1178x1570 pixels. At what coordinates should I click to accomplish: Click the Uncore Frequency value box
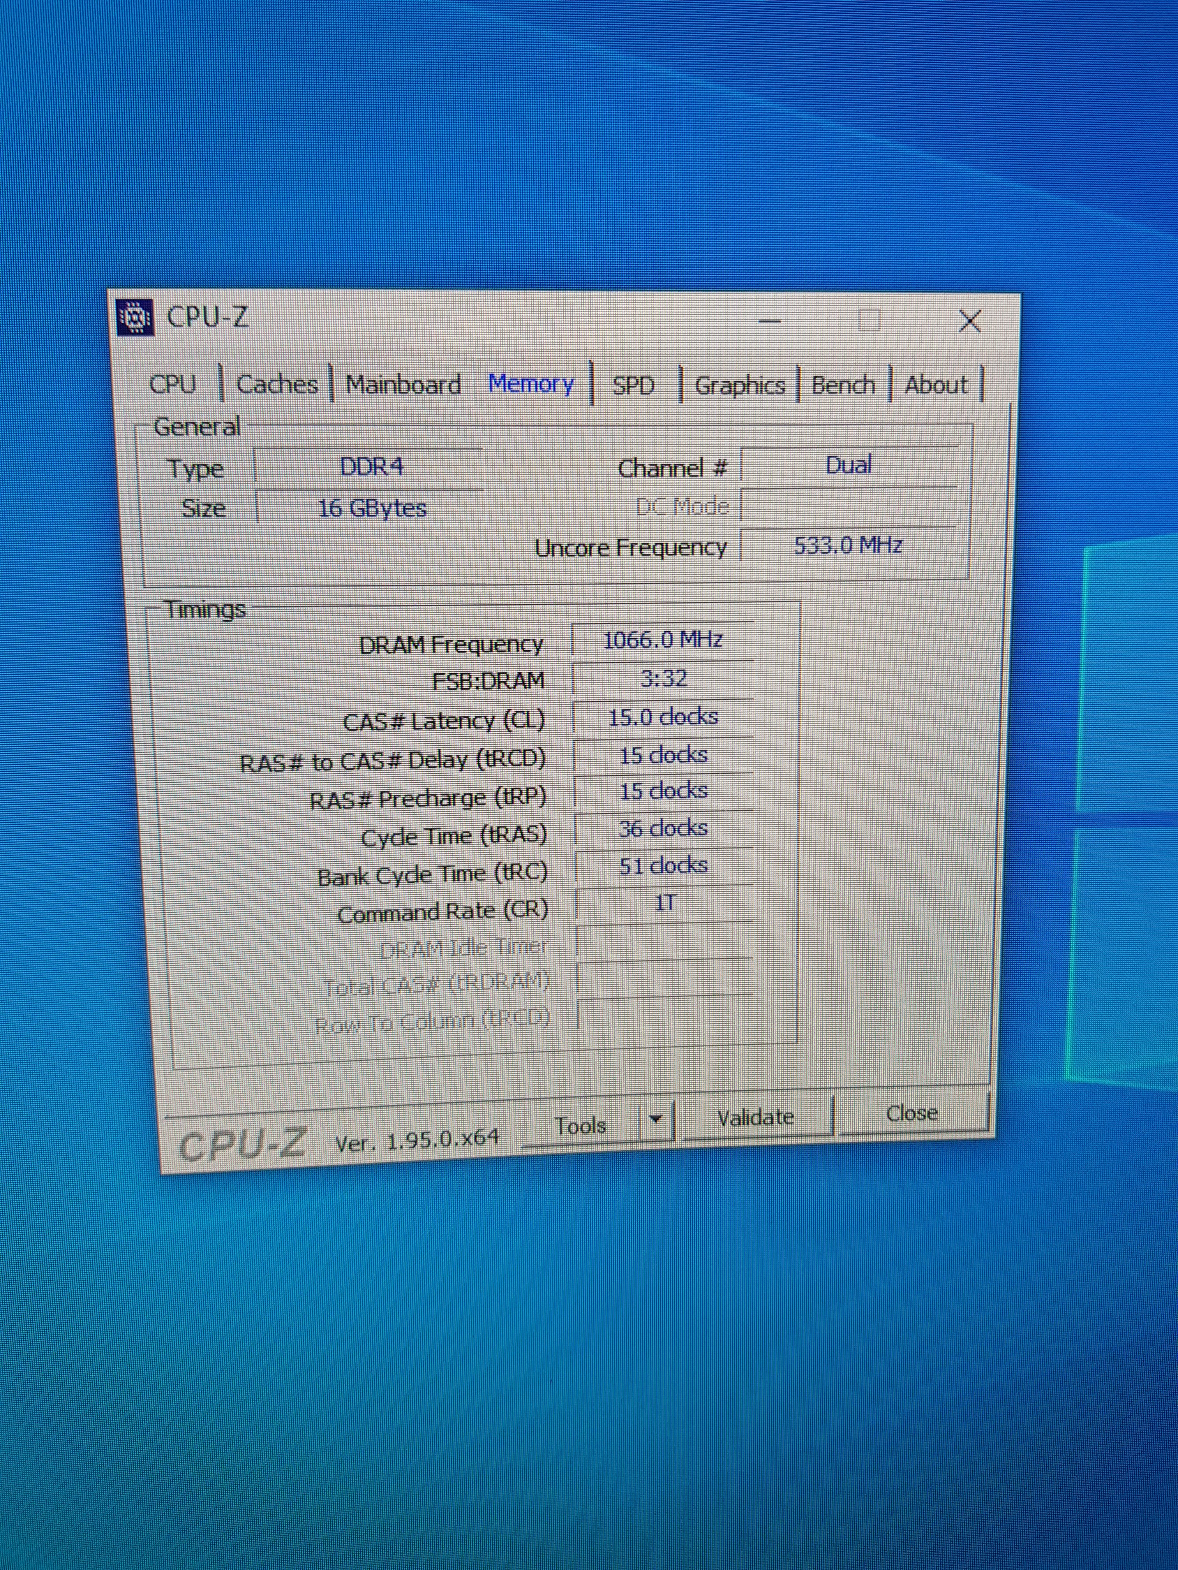[848, 545]
